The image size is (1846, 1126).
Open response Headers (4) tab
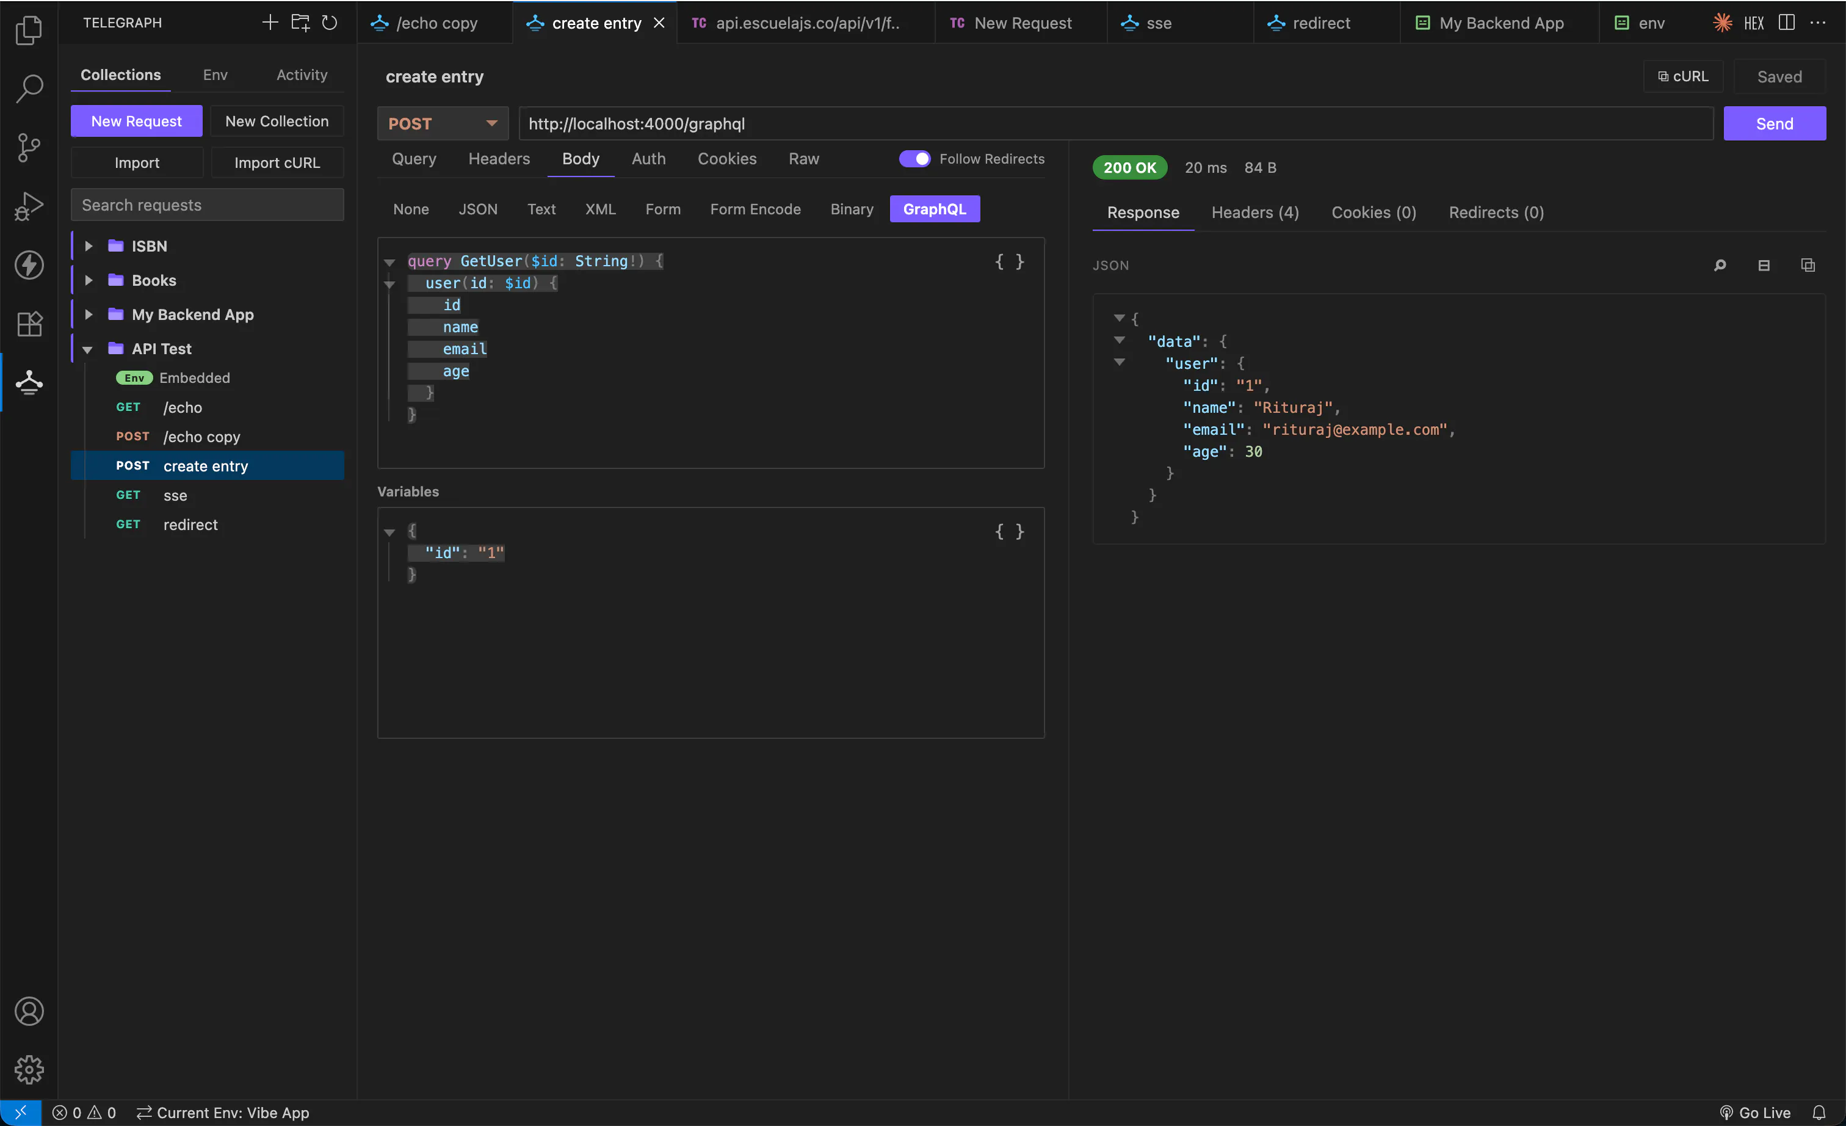click(1255, 212)
